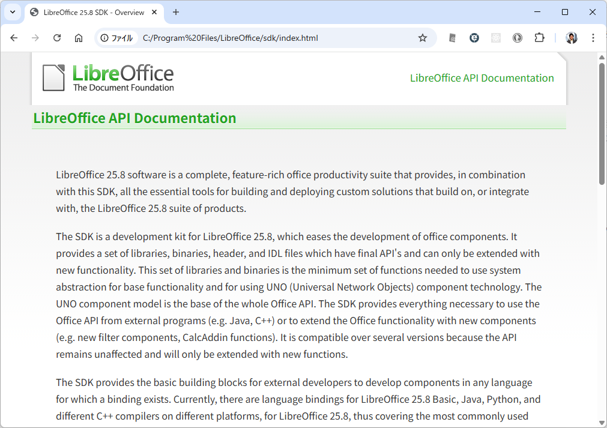Close the LibreOffice 25.8 SDK tab
Image resolution: width=607 pixels, height=428 pixels.
[155, 12]
